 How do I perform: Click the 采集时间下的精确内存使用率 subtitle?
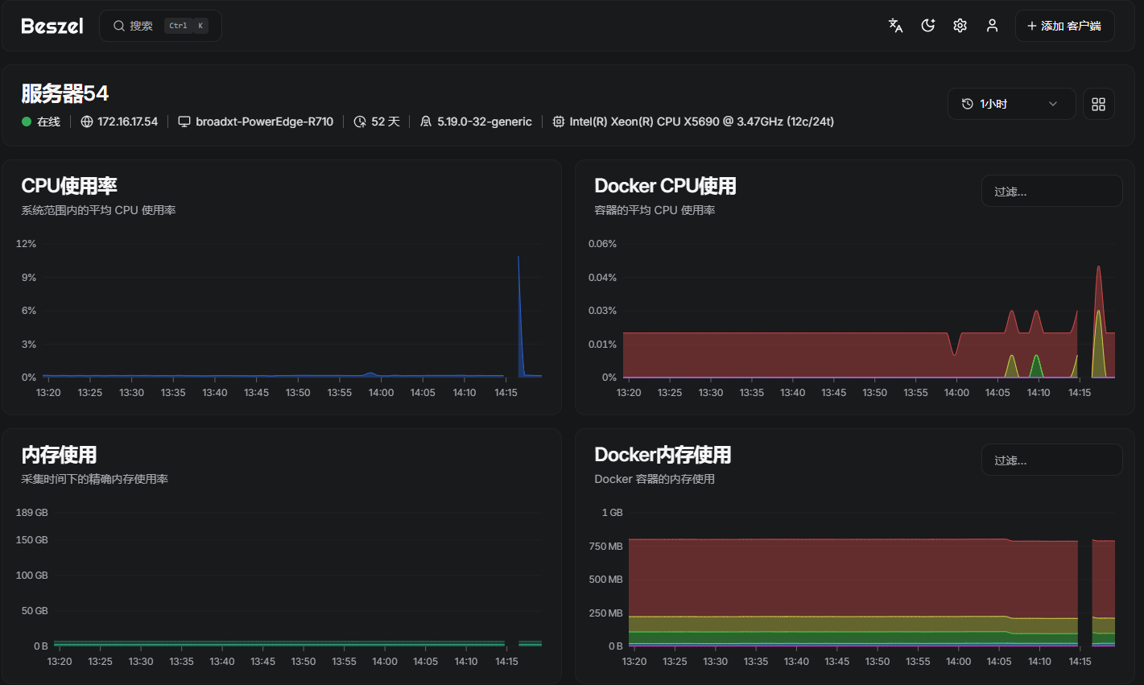pyautogui.click(x=94, y=479)
